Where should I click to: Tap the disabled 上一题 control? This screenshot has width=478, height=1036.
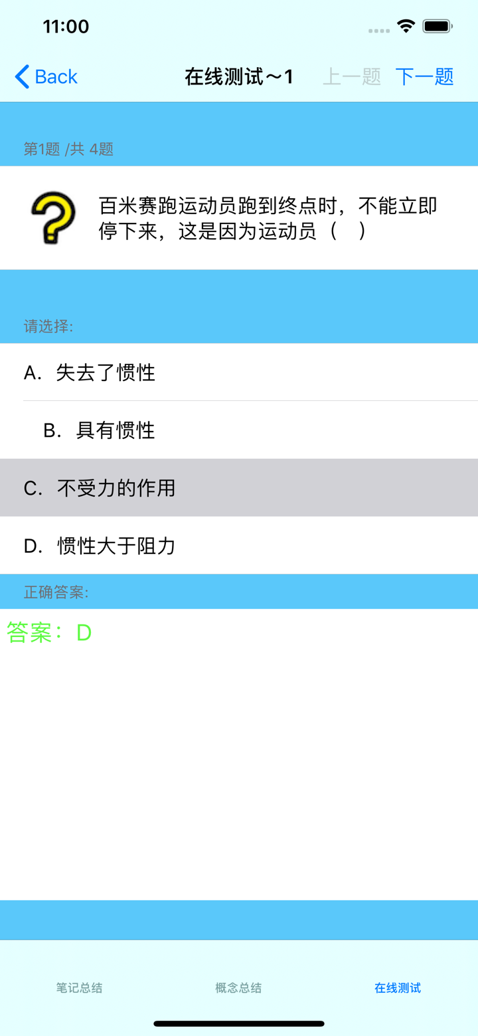coord(351,76)
